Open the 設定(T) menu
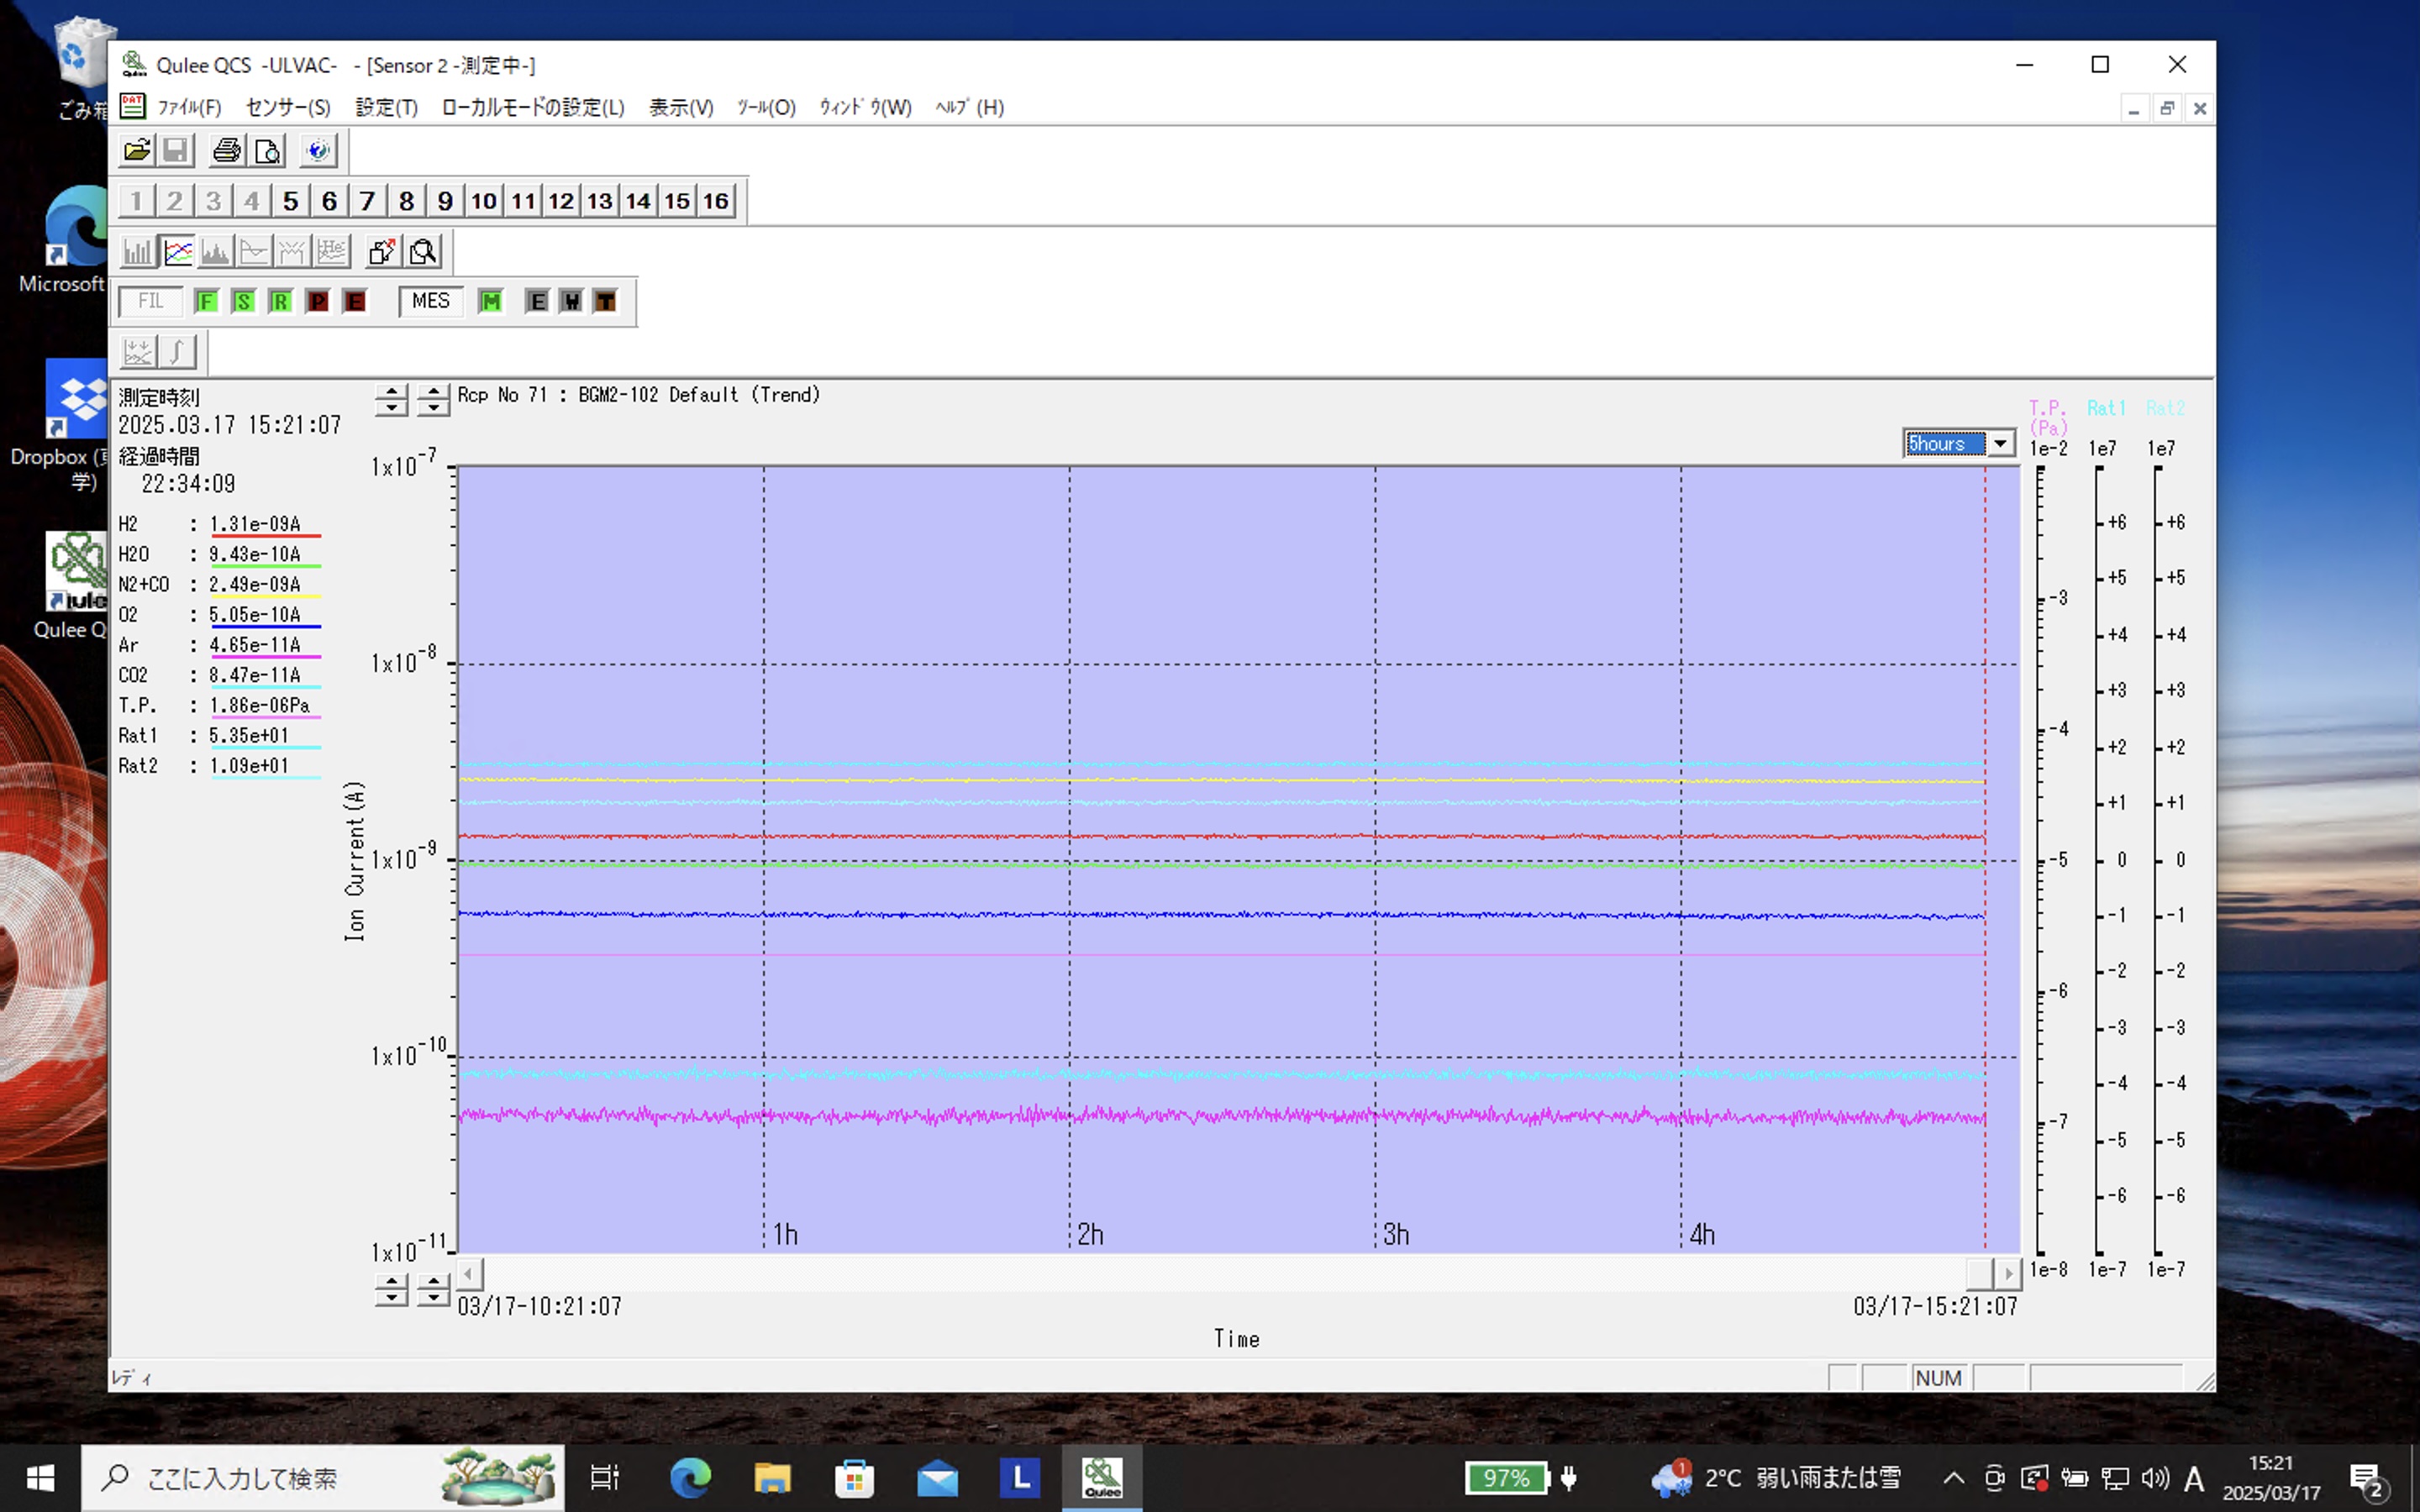2420x1512 pixels. pyautogui.click(x=387, y=107)
